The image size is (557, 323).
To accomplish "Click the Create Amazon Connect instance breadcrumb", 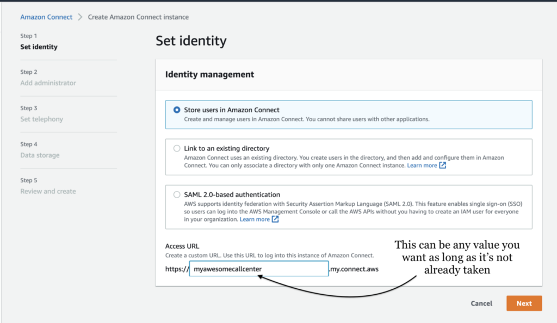I will (138, 17).
